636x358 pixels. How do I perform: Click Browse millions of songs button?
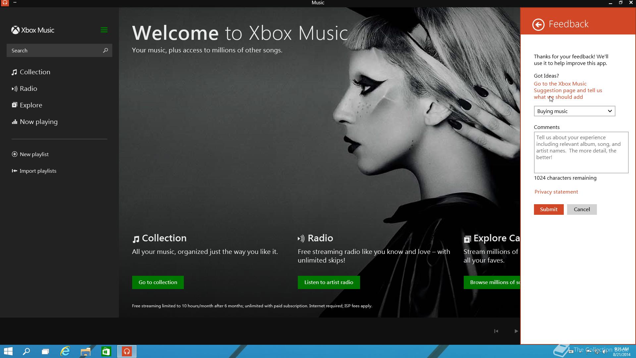coord(492,282)
